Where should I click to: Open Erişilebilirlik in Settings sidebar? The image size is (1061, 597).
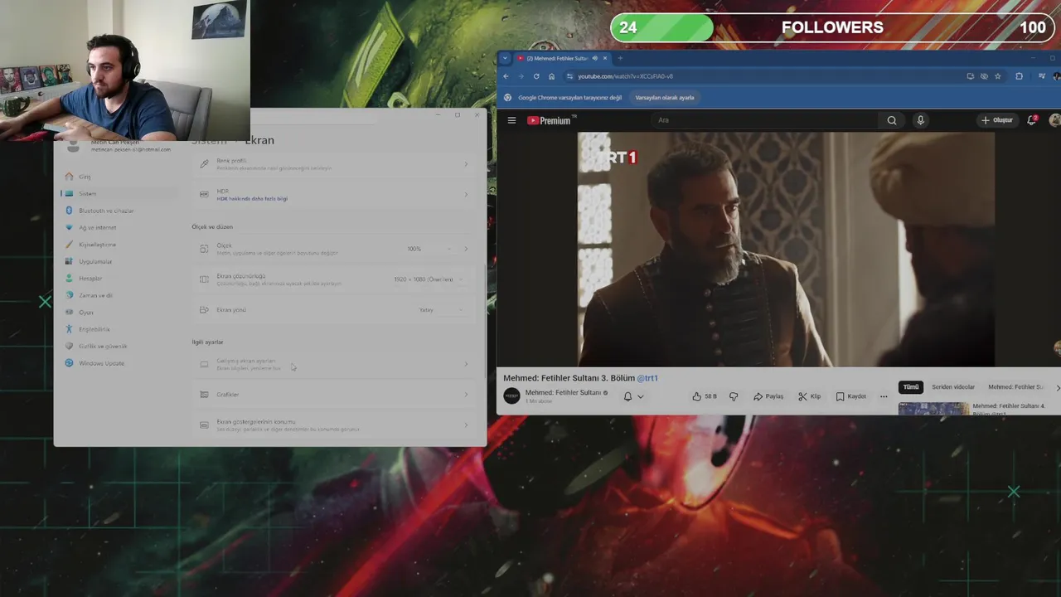118,329
